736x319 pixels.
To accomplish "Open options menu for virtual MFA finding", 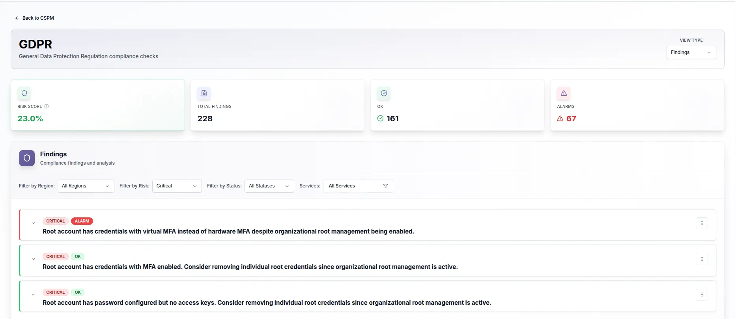I will click(x=702, y=223).
